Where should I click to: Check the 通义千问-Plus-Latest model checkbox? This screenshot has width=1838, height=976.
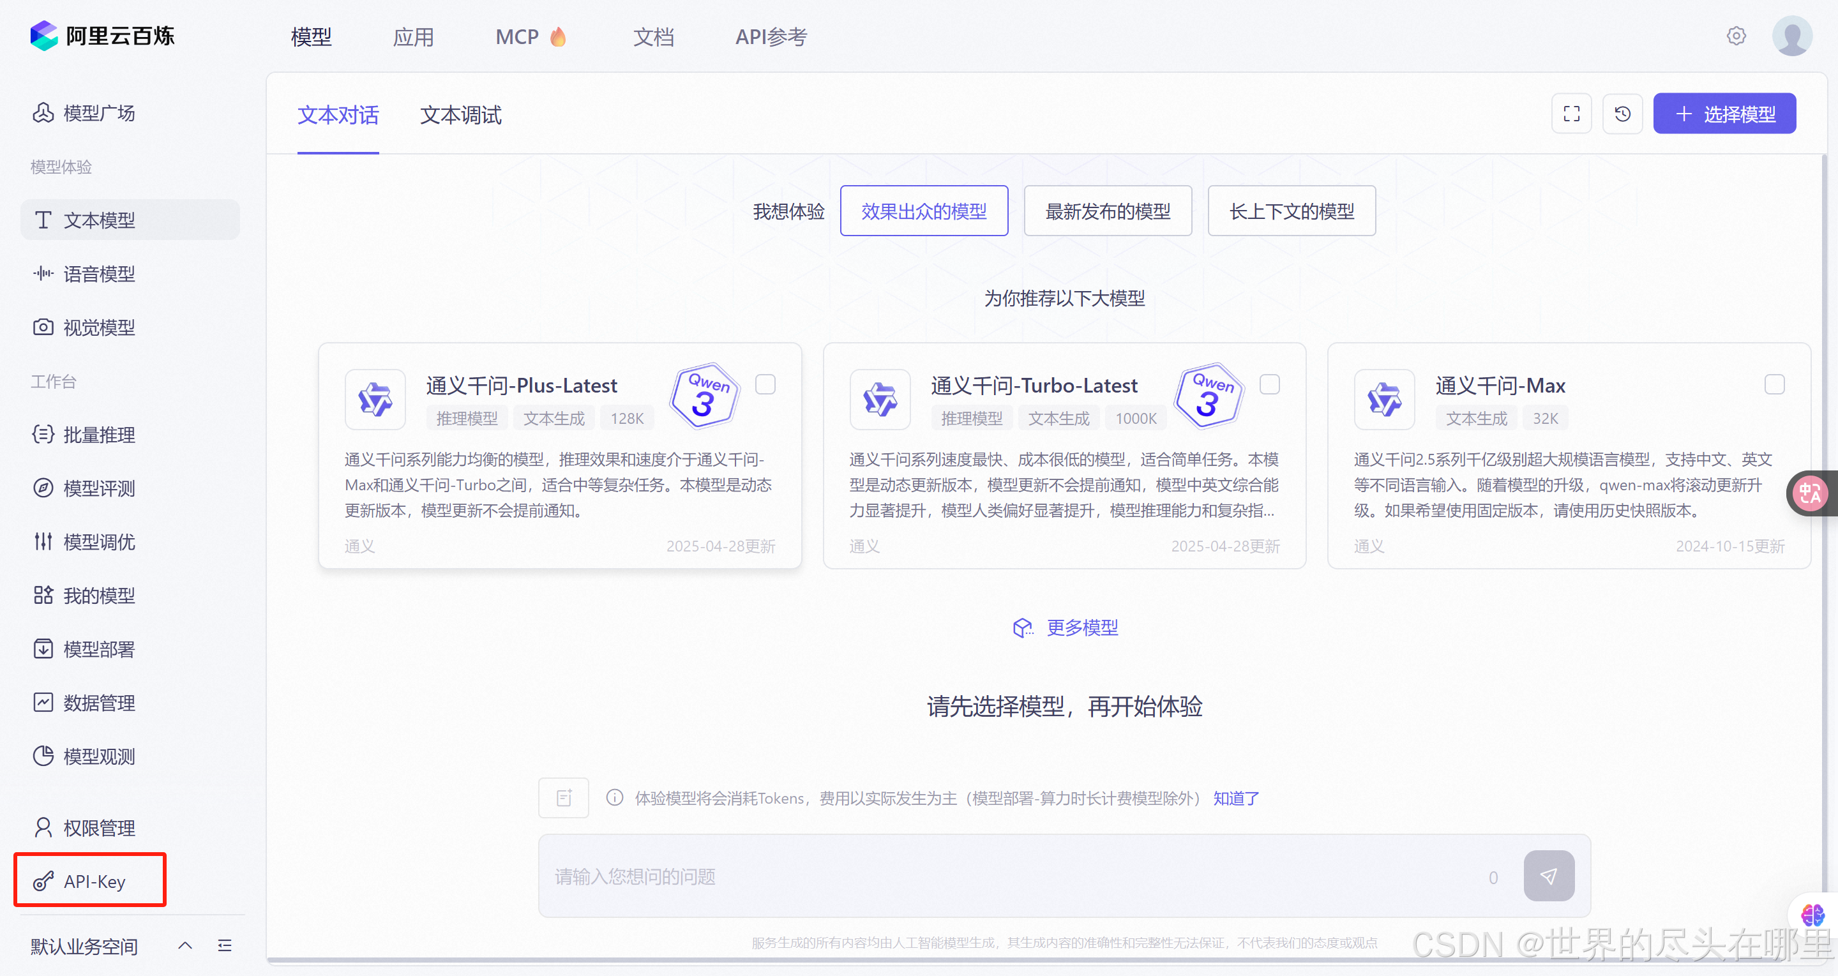[x=765, y=384]
